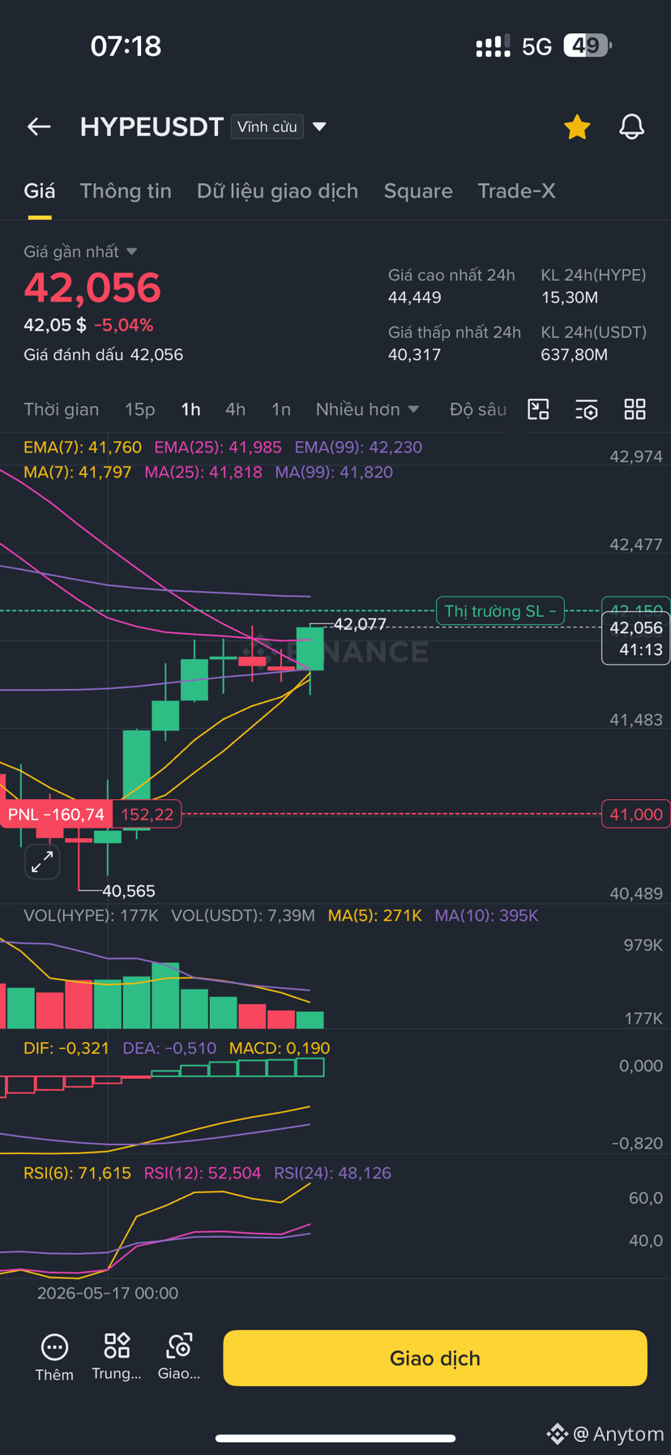Select the Vĩnh cửu contract label
The width and height of the screenshot is (671, 1455).
(267, 126)
